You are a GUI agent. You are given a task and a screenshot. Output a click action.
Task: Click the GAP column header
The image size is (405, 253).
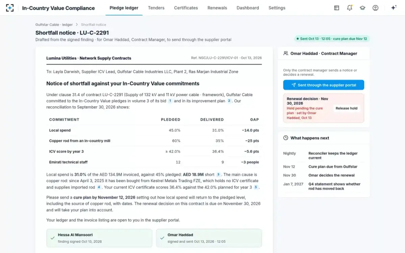click(x=254, y=119)
